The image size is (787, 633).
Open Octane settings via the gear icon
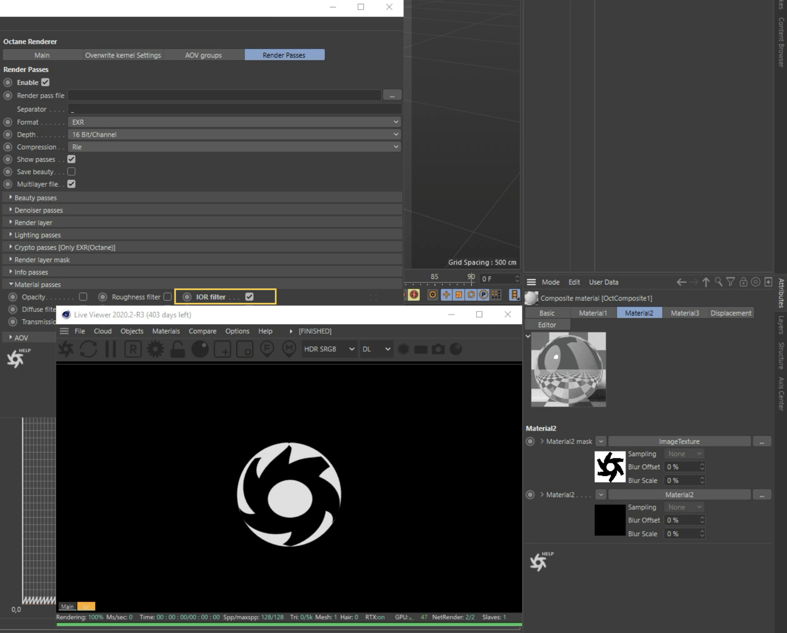tap(155, 349)
